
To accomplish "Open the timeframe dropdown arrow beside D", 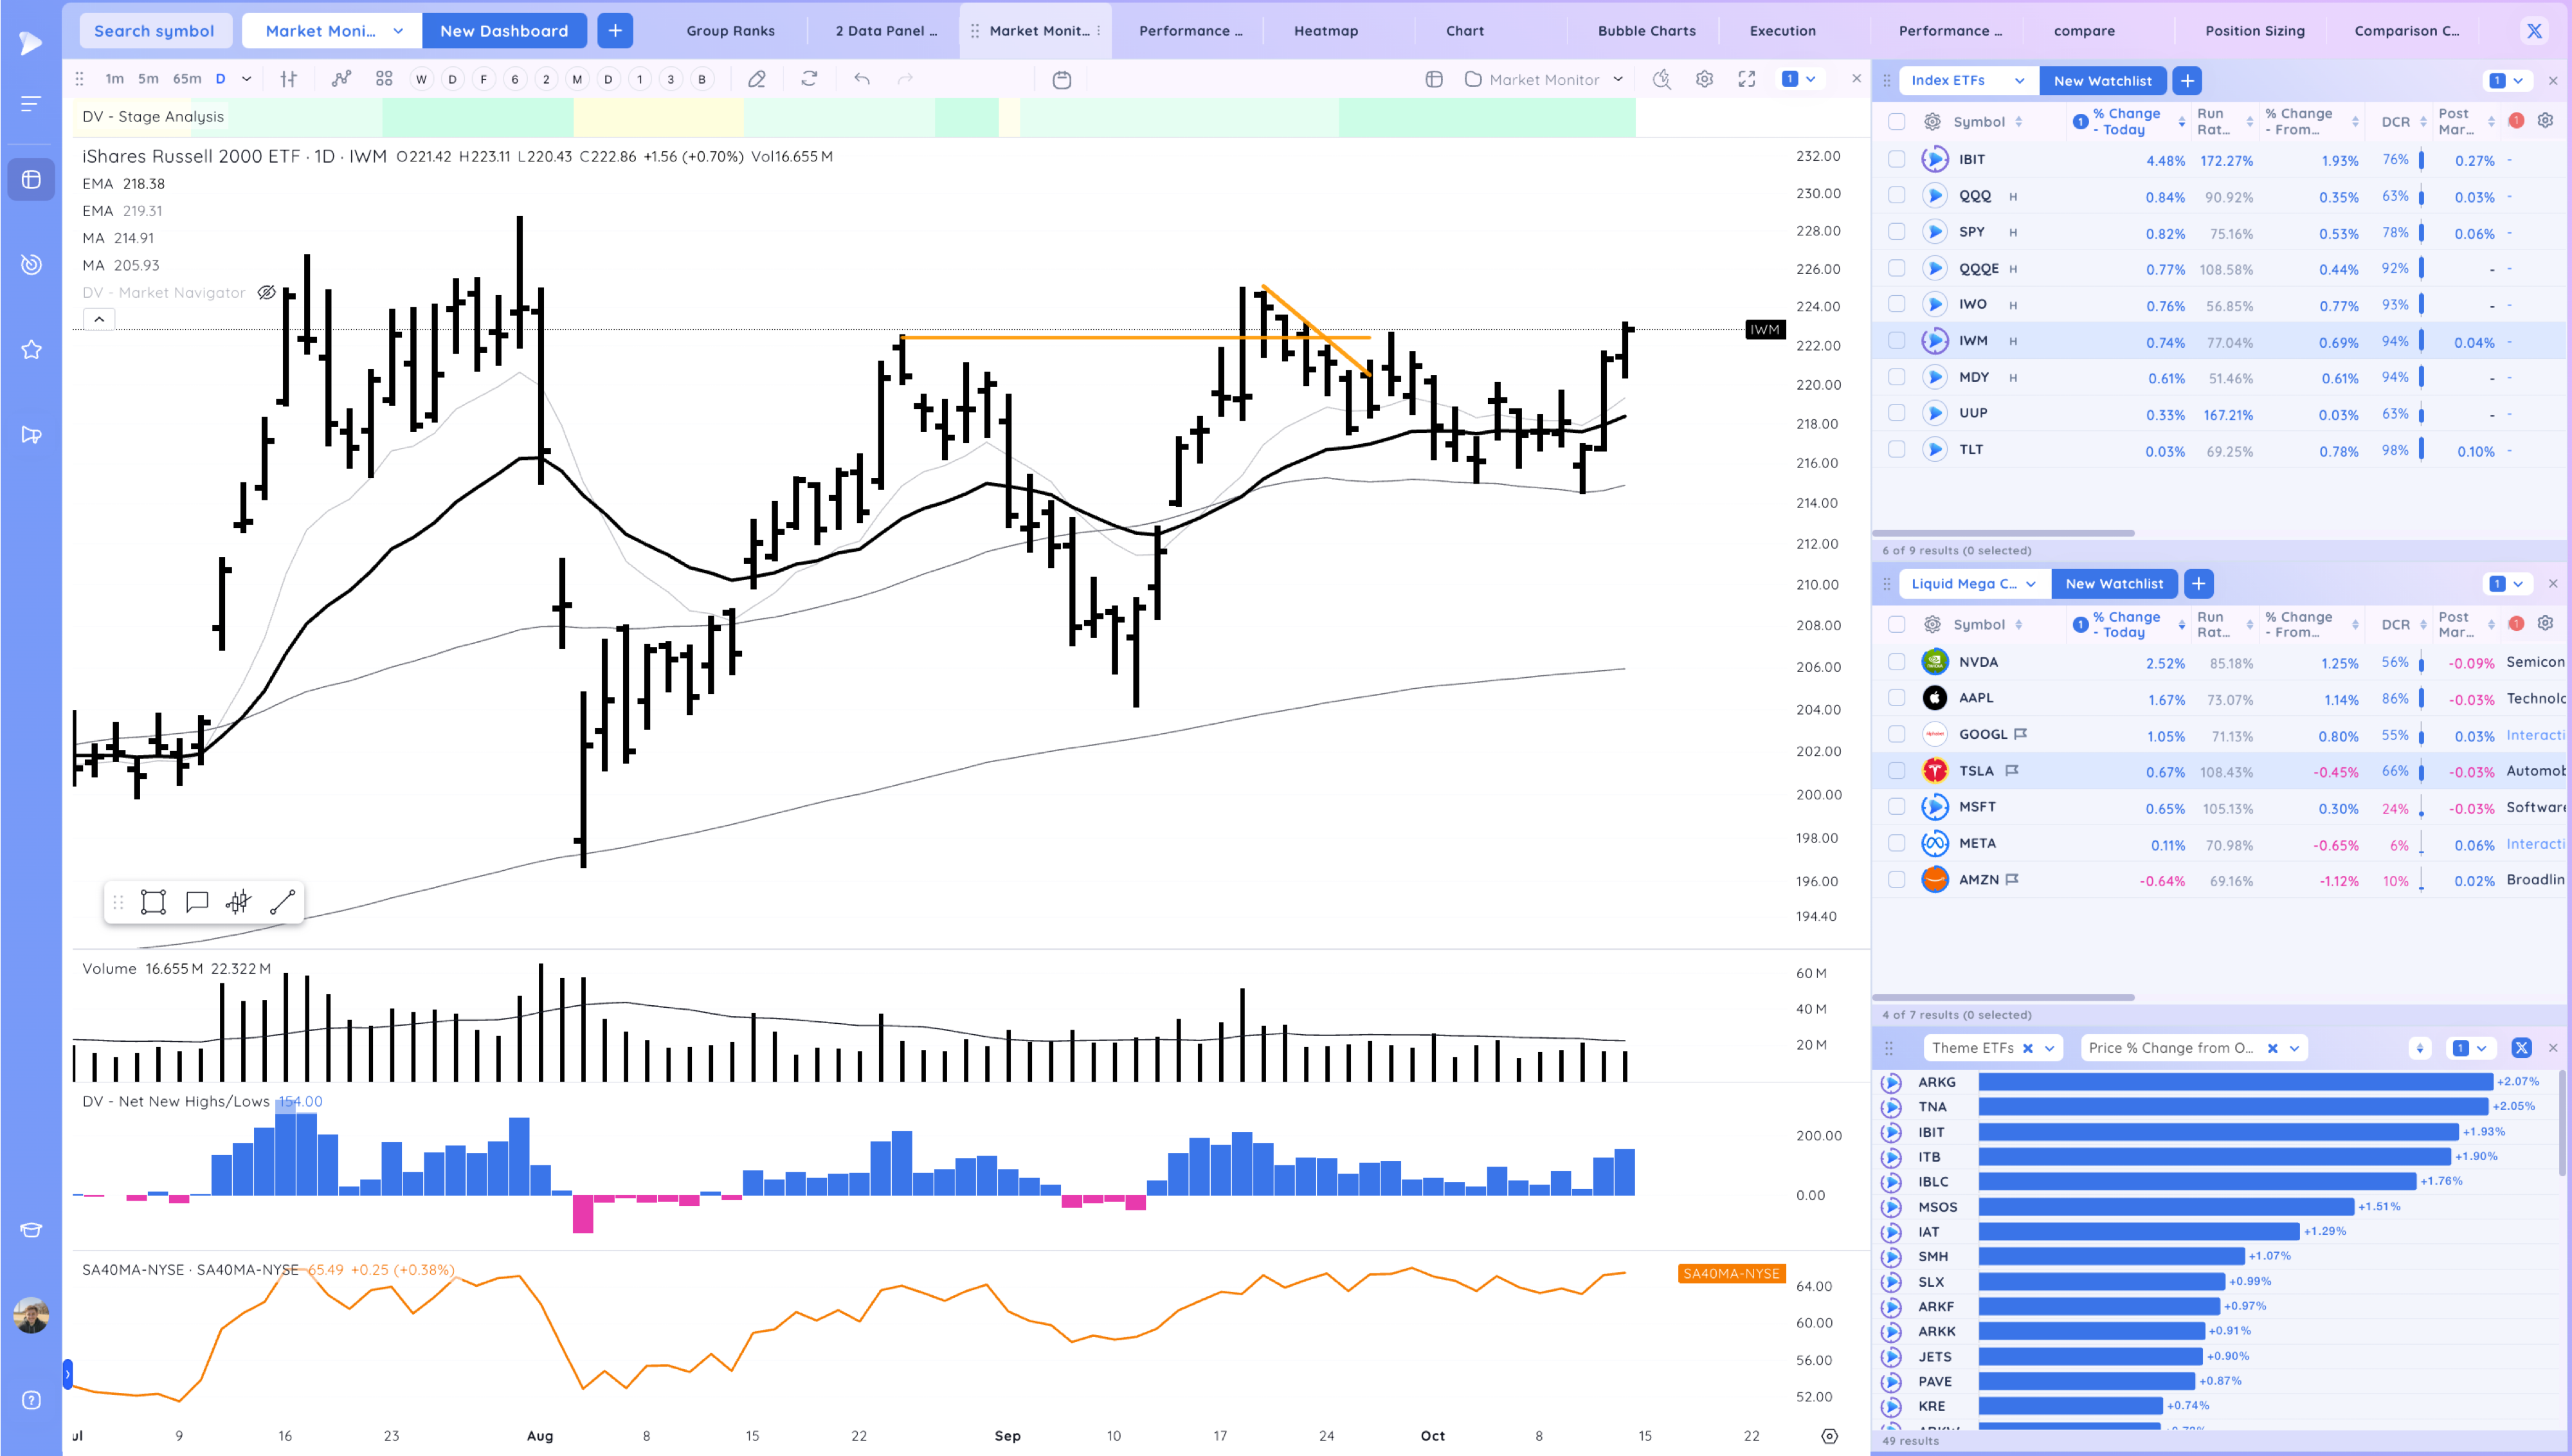I will click(x=247, y=79).
